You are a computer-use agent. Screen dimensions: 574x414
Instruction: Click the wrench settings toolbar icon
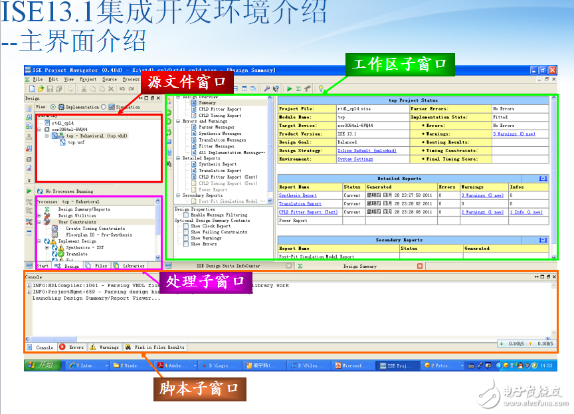point(266,88)
